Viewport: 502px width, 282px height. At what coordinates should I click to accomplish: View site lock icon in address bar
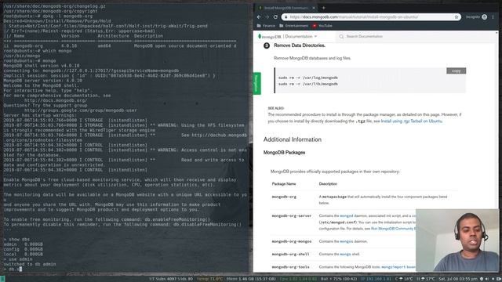coord(286,17)
